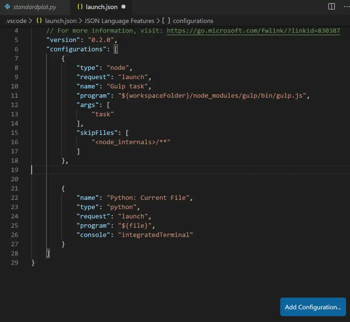
Task: Click the array brackets icon in breadcrumb
Action: coord(166,21)
